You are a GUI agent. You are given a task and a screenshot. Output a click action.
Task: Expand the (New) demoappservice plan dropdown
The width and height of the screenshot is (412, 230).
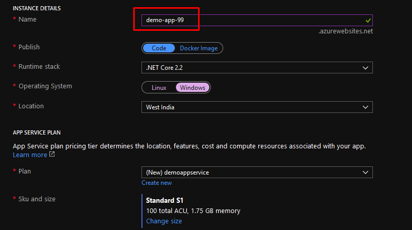tap(257, 172)
